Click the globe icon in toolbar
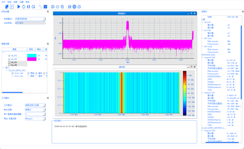Viewport: 244px width, 149px height. click(x=74, y=7)
